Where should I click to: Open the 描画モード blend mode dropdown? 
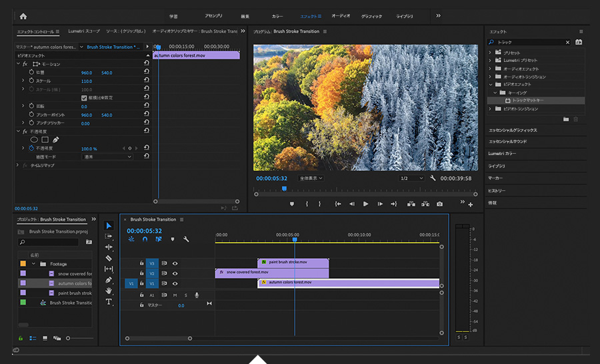click(x=107, y=157)
